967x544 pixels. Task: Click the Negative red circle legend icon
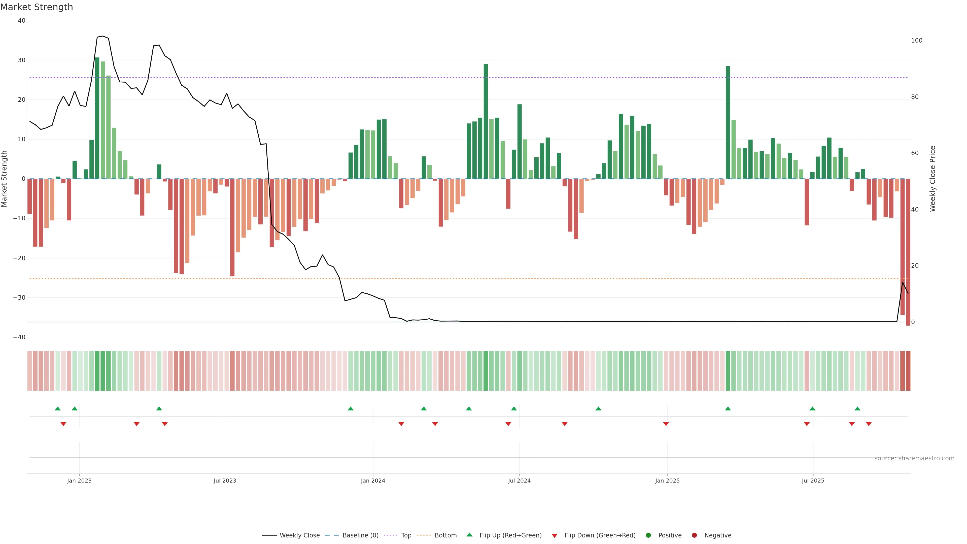tap(694, 535)
